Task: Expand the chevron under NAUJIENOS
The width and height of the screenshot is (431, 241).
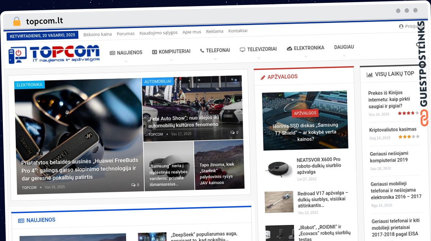Action: point(126,61)
